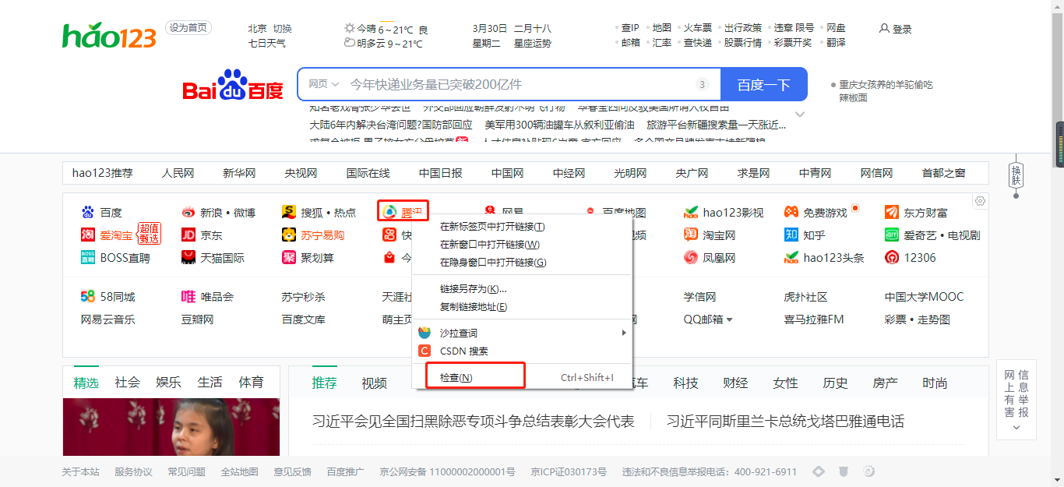Open the 财经 tab

point(736,383)
